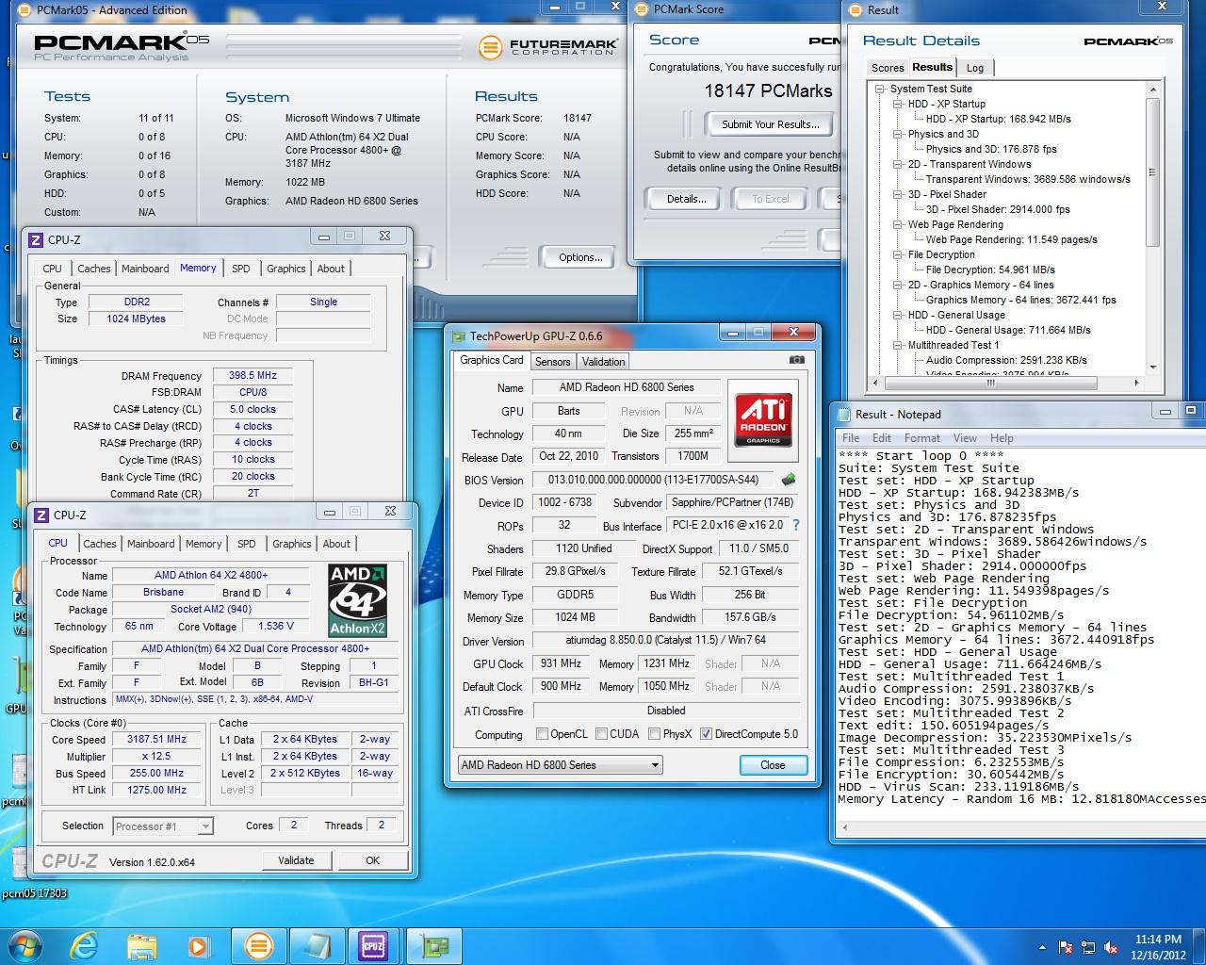Screen dimensions: 1206x965
Task: Click the Details... button in PCMark Score
Action: pyautogui.click(x=686, y=199)
